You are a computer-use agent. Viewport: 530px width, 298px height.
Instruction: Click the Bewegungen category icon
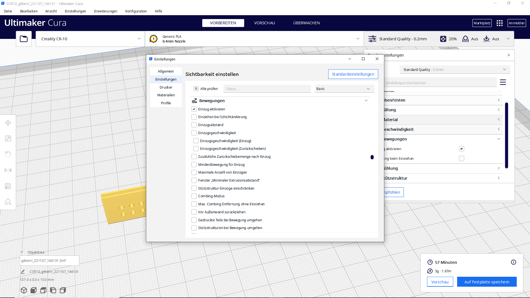[x=194, y=101]
